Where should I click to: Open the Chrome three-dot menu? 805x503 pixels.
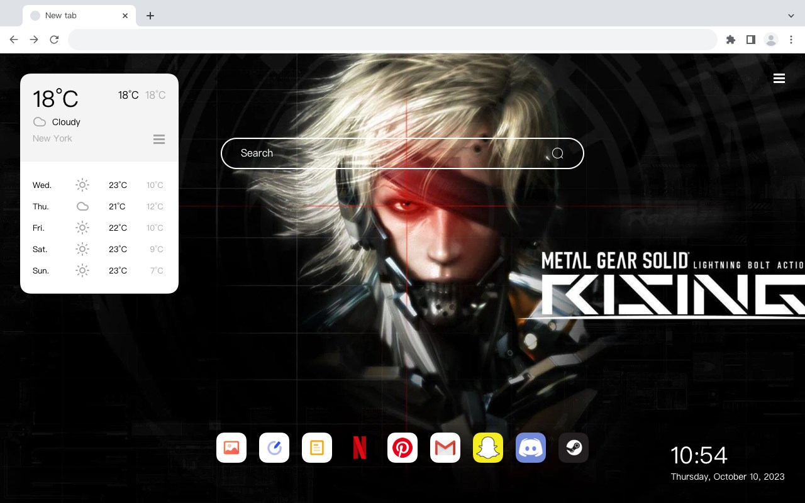791,40
